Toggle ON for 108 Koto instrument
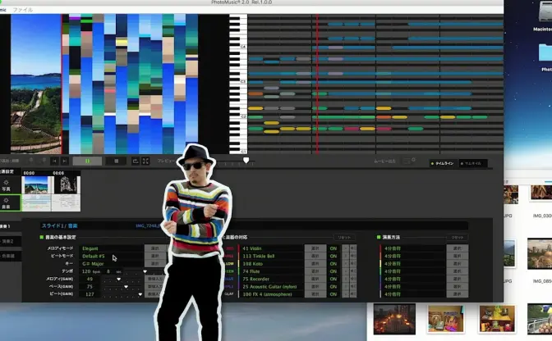552x341 pixels. (x=333, y=263)
